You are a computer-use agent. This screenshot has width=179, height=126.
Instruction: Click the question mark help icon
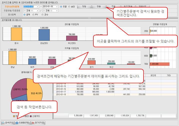coord(17,123)
